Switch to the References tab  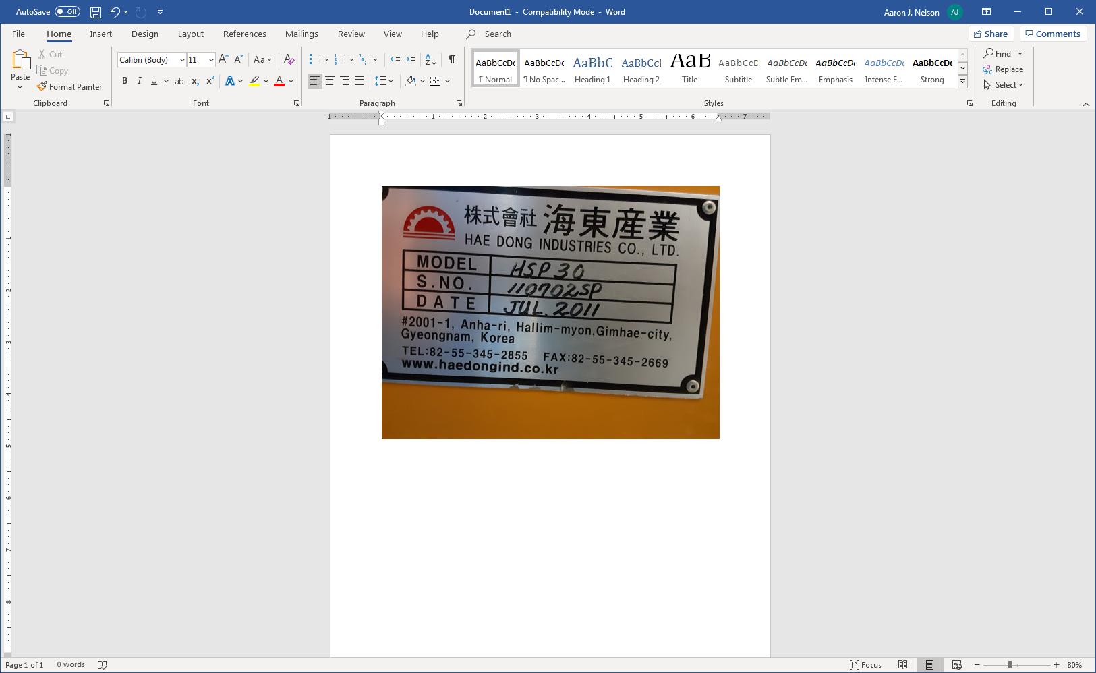coord(245,34)
